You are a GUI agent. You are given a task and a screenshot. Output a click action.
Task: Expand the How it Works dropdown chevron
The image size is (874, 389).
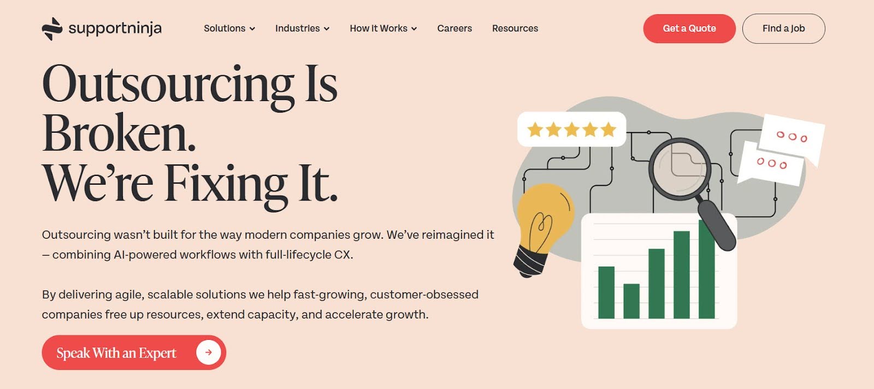click(414, 29)
